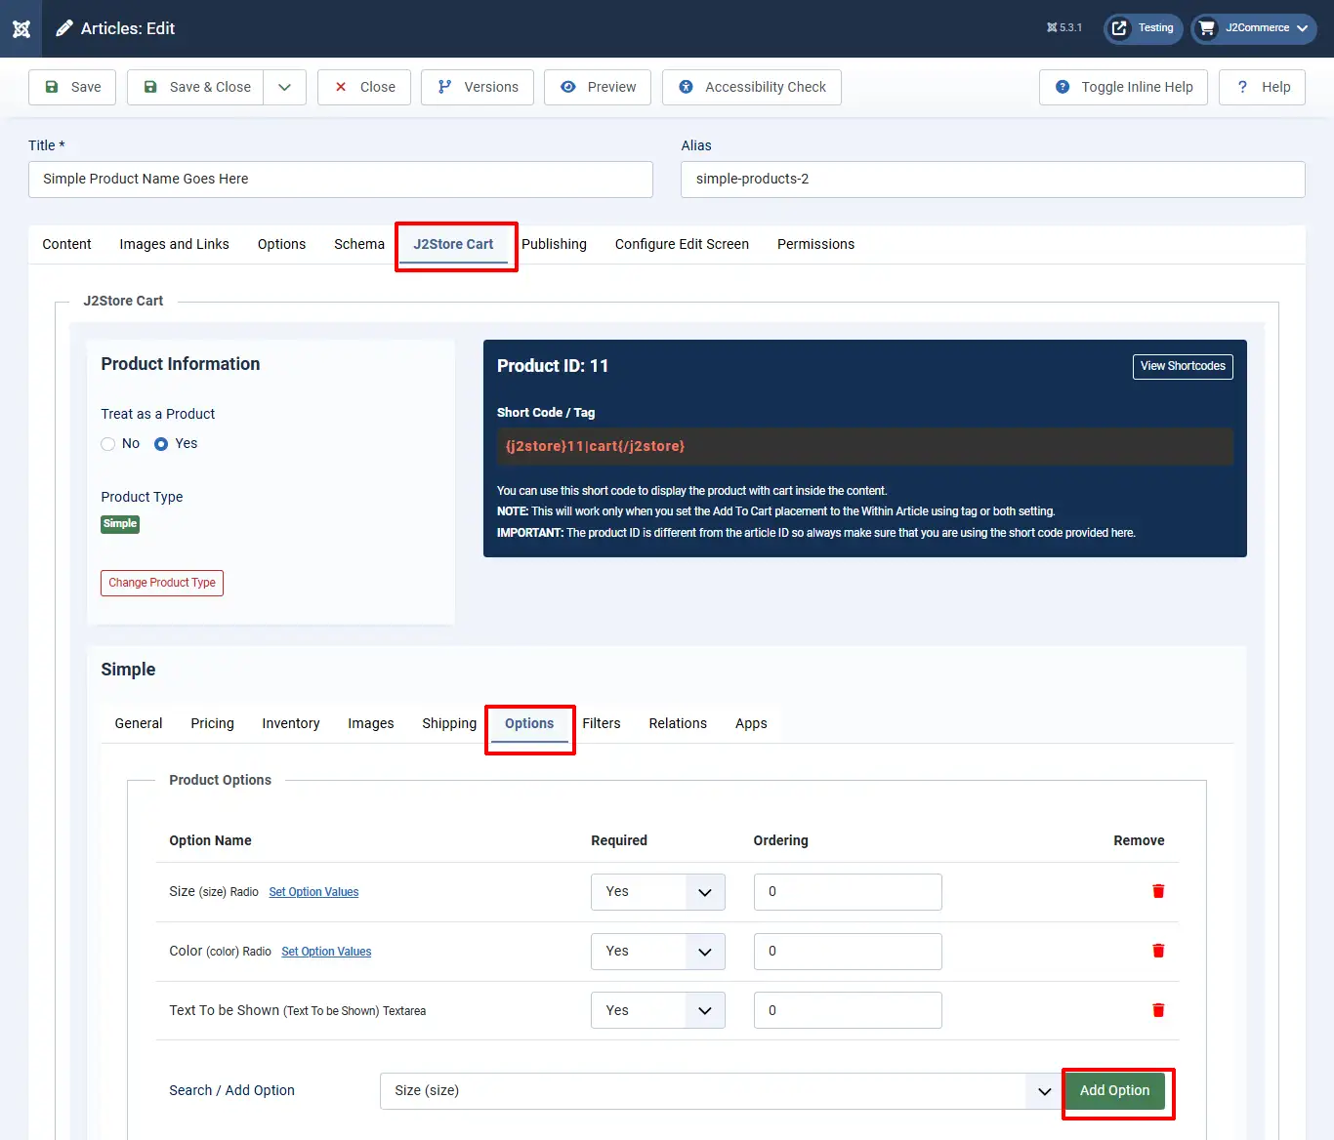Open the Publishing tab

tap(554, 244)
